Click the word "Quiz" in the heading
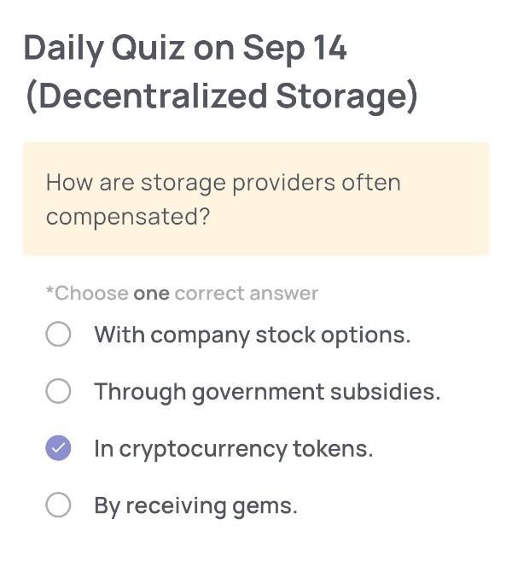This screenshot has height=566, width=512. pos(147,49)
